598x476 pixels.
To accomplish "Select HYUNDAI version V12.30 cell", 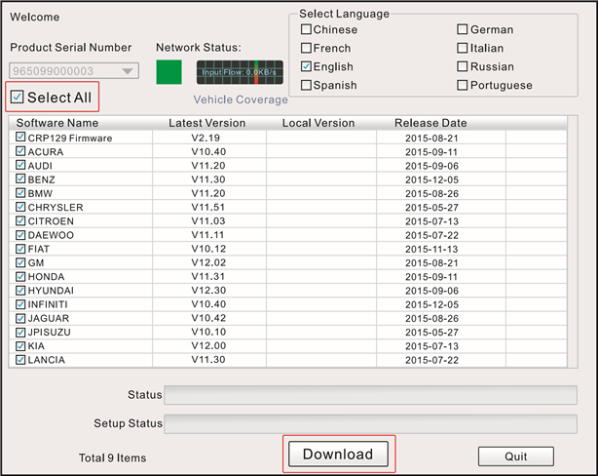I will 208,291.
